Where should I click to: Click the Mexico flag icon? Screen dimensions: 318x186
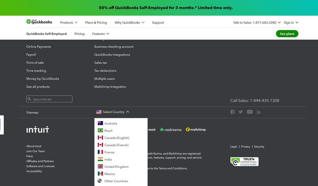click(100, 174)
